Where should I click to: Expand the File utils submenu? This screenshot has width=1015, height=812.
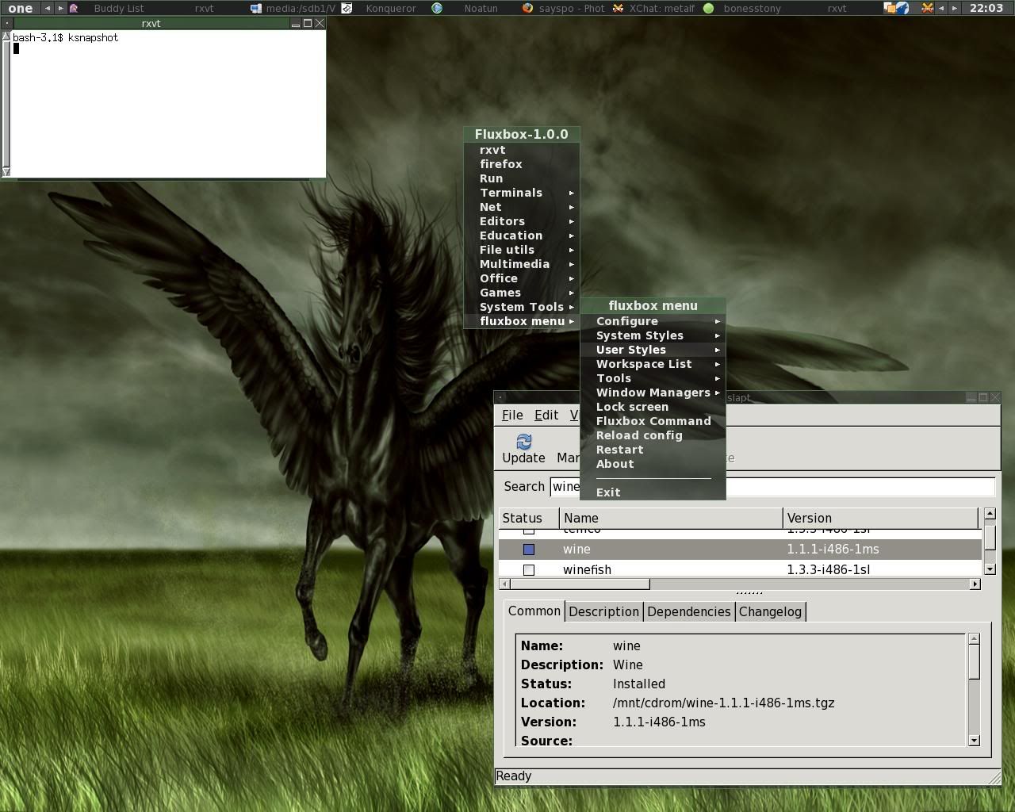click(x=522, y=250)
